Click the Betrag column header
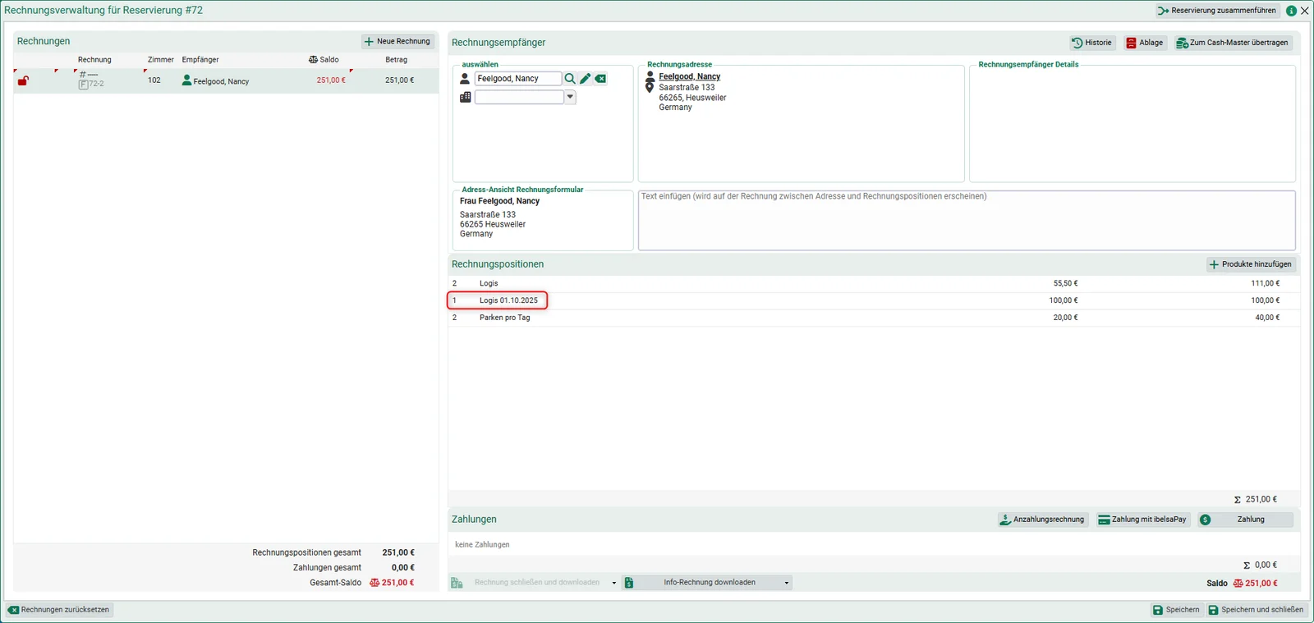Screen dimensions: 1314x623 [397, 60]
